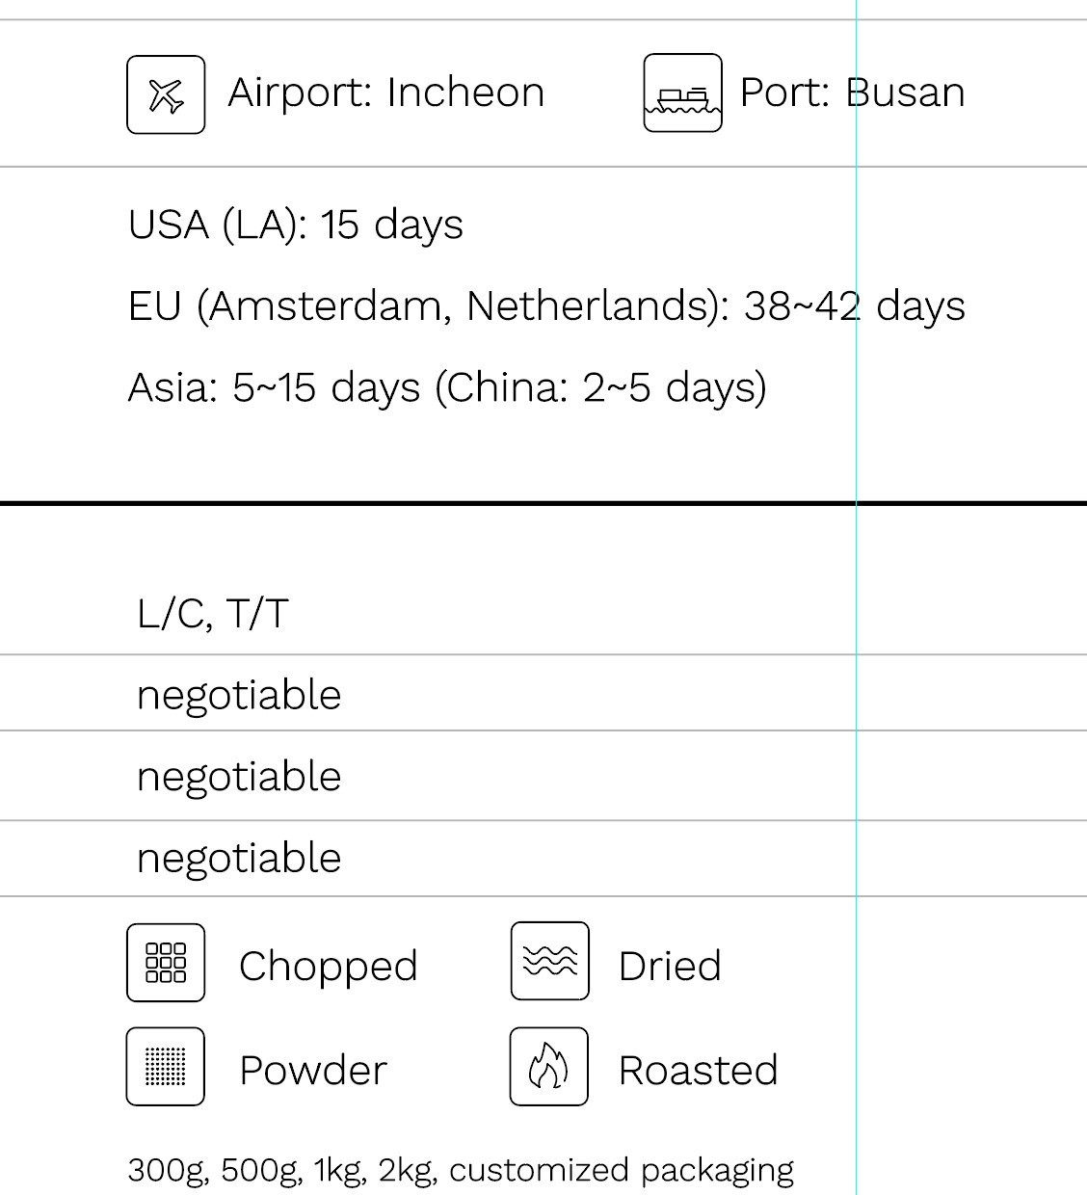Click the Airport: Incheon label
Image resolution: width=1087 pixels, height=1195 pixels.
tap(386, 93)
